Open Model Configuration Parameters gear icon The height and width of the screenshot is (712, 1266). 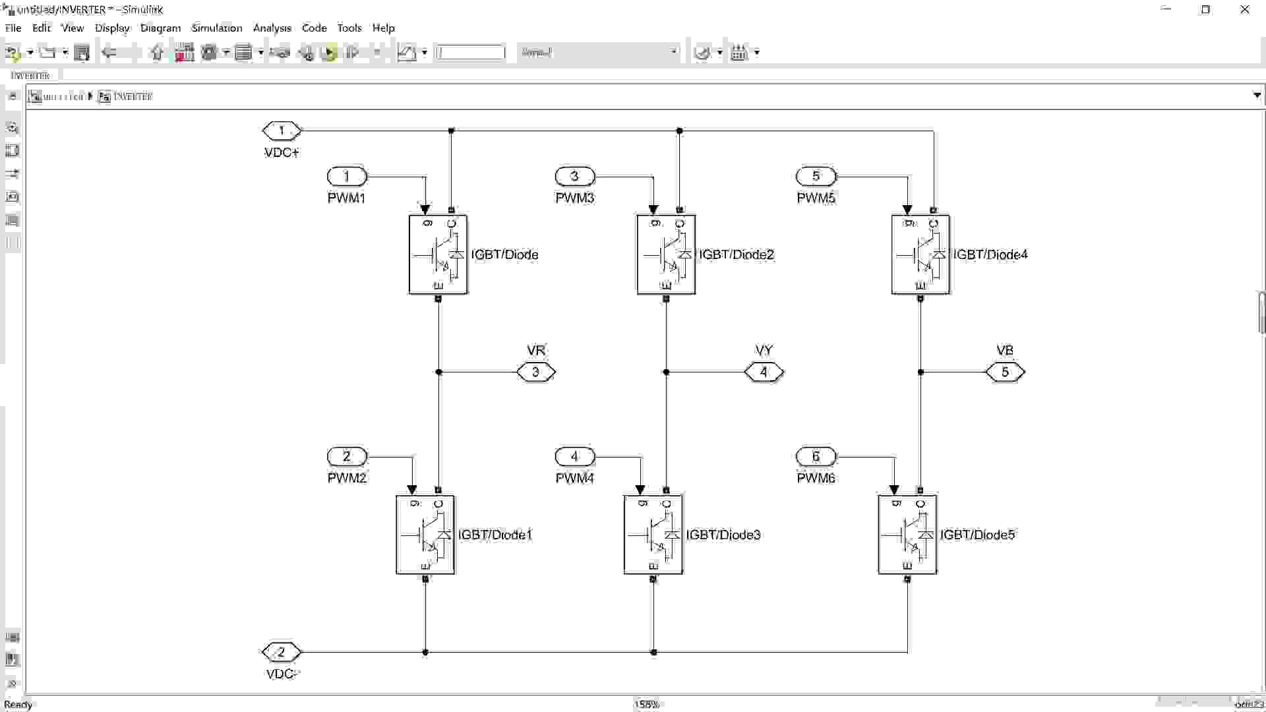click(x=210, y=53)
